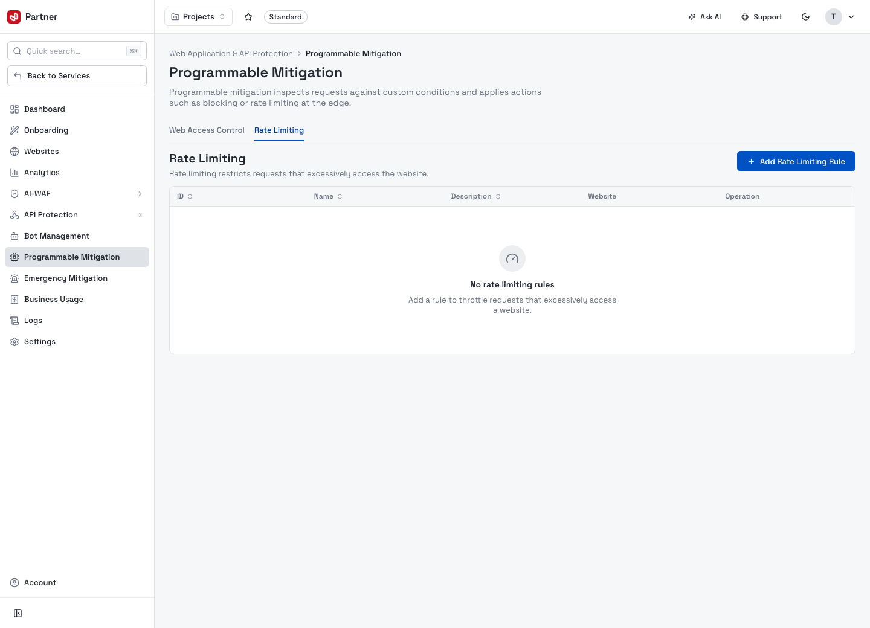Click the Website column header
The width and height of the screenshot is (870, 628).
tap(602, 196)
